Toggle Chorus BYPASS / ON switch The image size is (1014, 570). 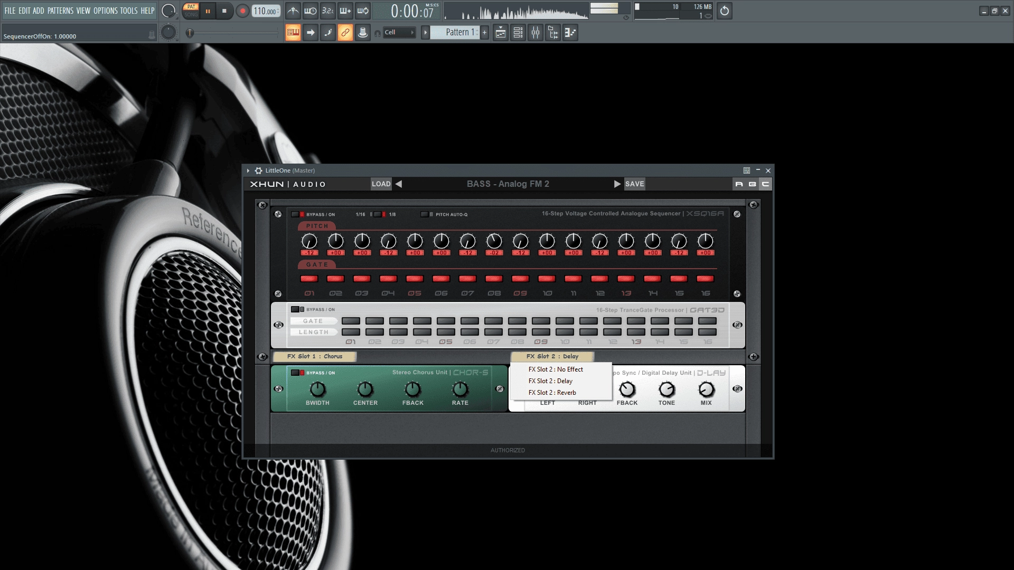click(x=298, y=373)
